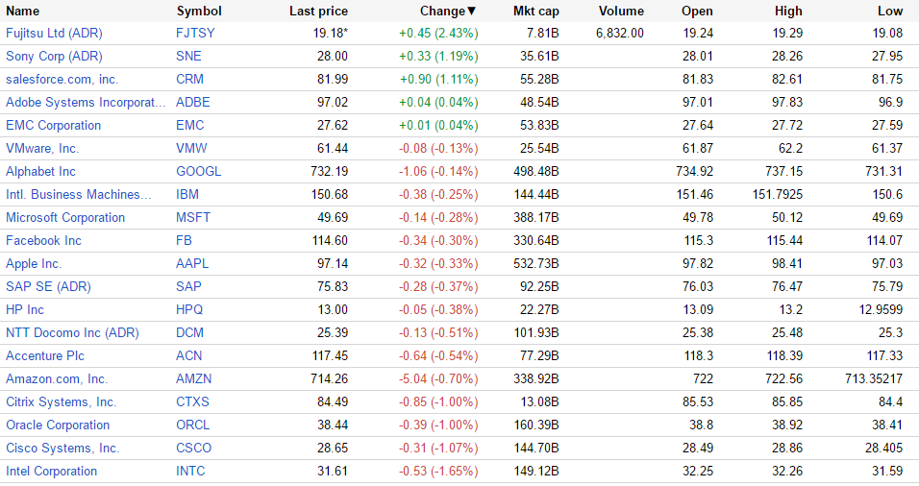Screen dimensions: 919x486
Task: Sort by the Mkt cap header
Action: [x=535, y=12]
